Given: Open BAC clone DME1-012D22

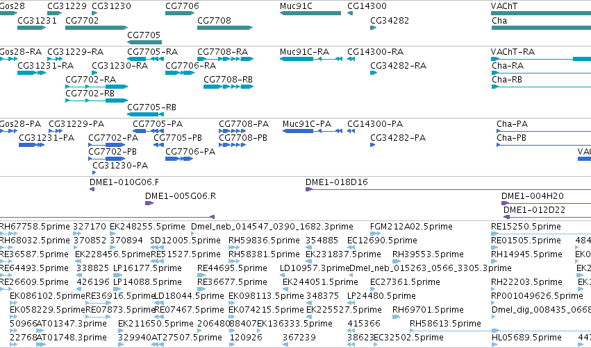Looking at the screenshot, I should pos(547,217).
